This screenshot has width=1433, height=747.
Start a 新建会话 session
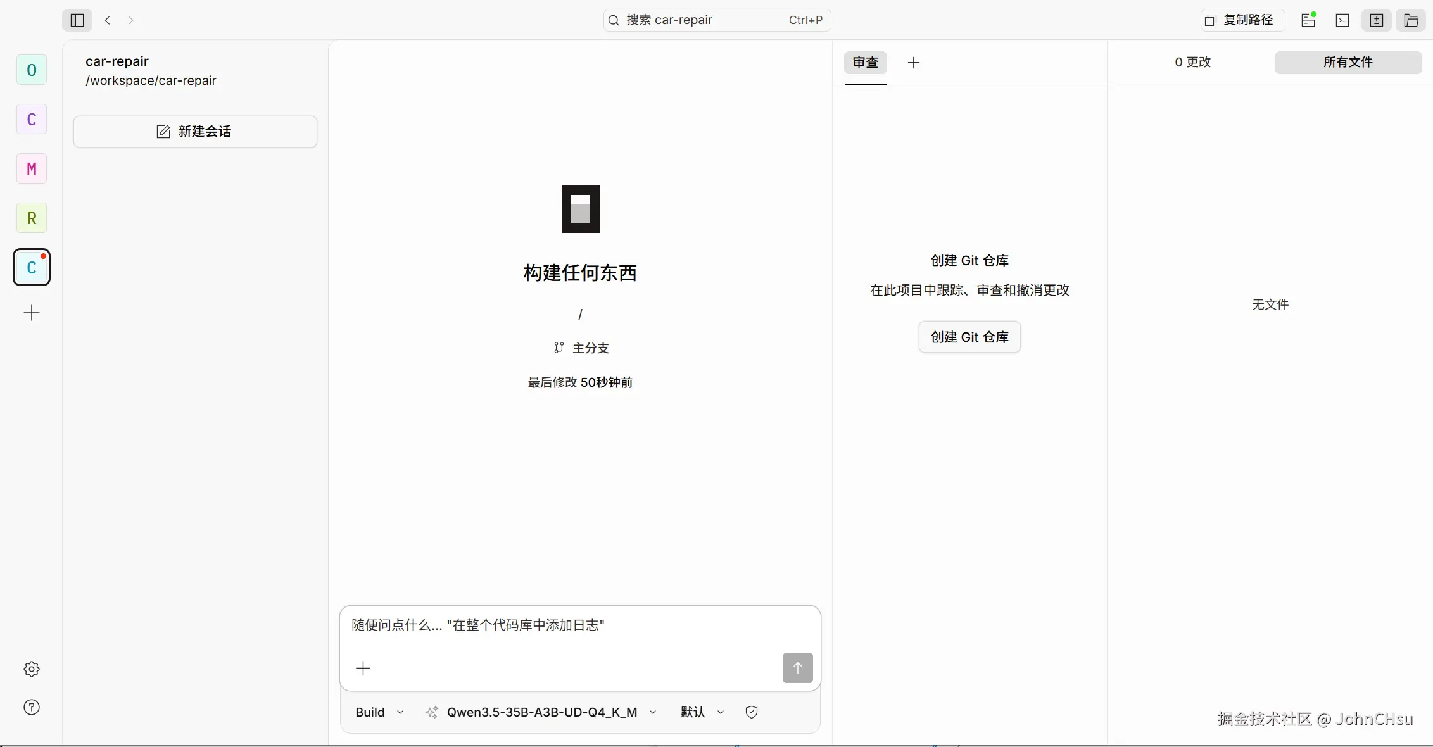195,131
